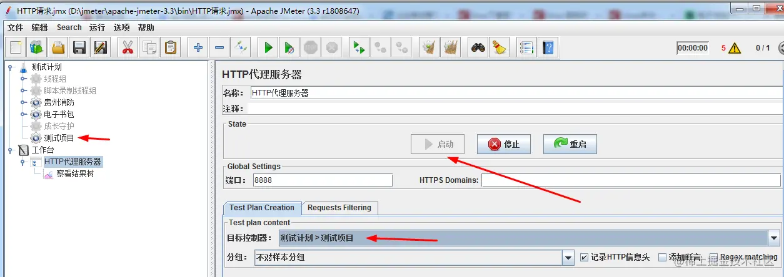Viewport: 784px width, 277px height.
Task: Collapse the 测试计划 tree node handle
Action: coord(10,67)
